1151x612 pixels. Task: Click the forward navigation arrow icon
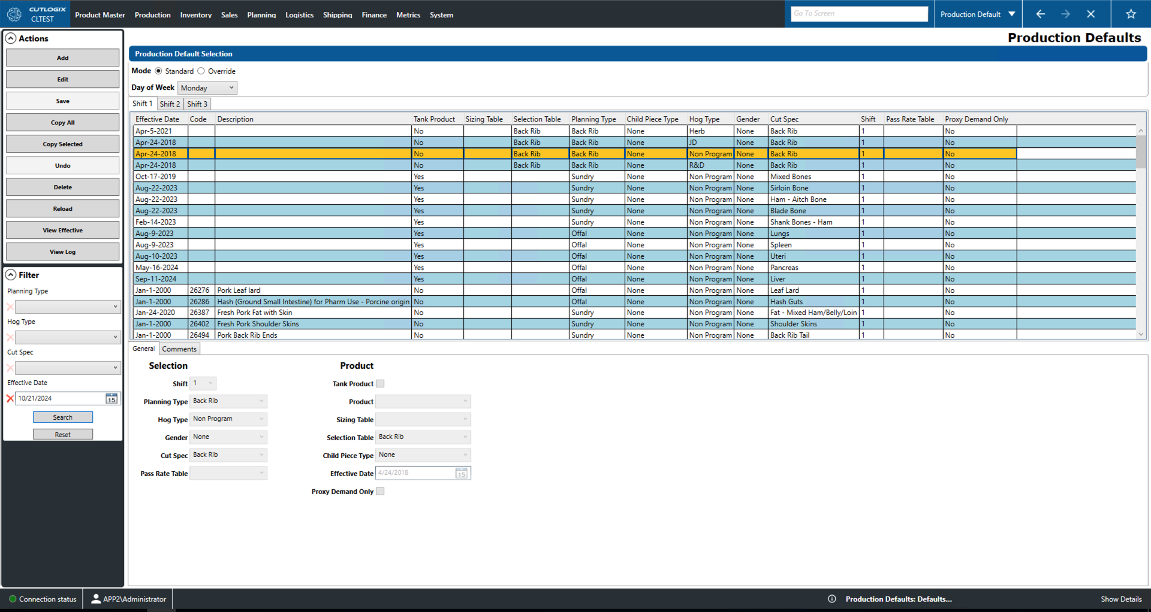point(1065,14)
